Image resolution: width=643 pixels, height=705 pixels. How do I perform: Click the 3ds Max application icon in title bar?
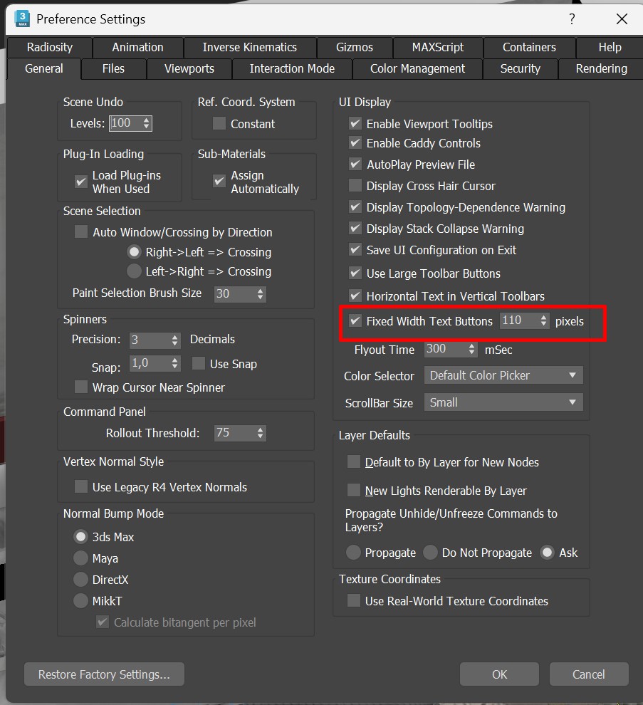[22, 19]
